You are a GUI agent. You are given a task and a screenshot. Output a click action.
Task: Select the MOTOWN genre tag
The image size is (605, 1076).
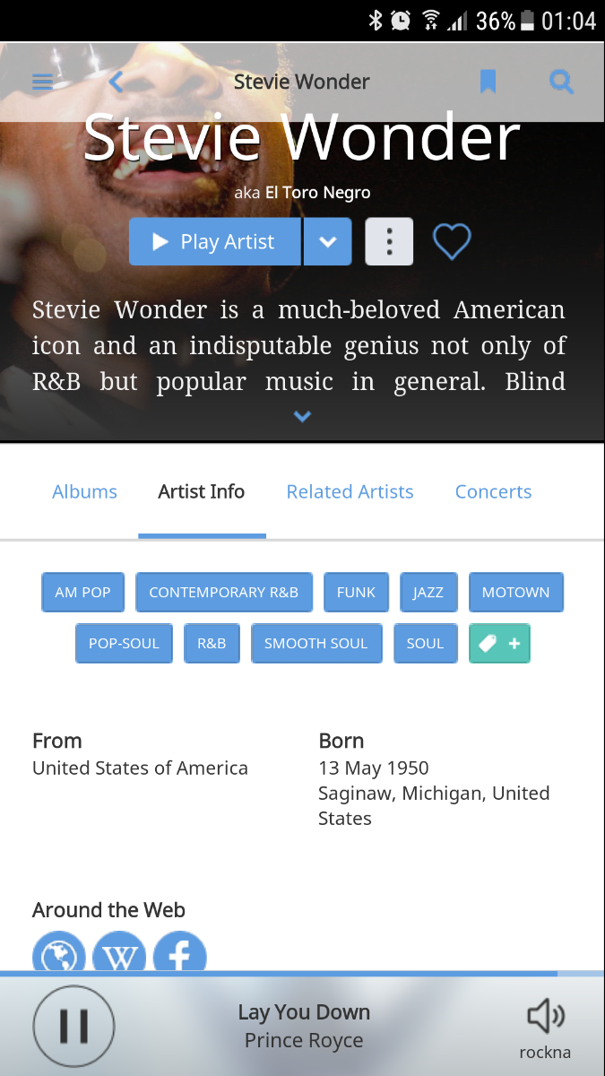515,592
